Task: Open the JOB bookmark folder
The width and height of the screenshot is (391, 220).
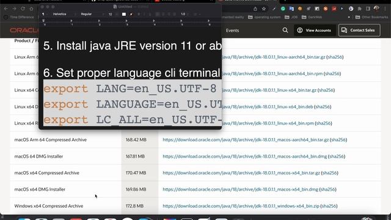Action: tap(291, 17)
